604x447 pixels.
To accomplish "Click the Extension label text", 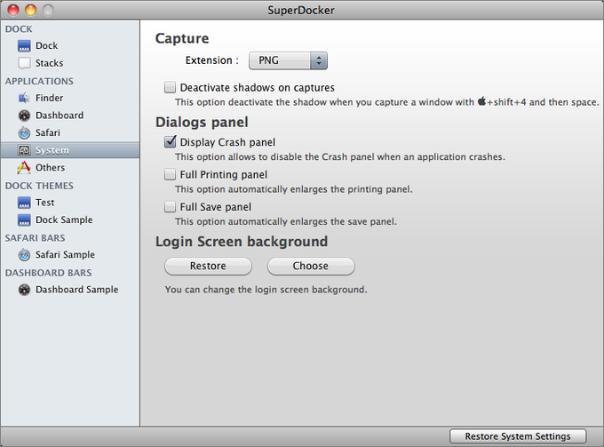I will click(212, 60).
